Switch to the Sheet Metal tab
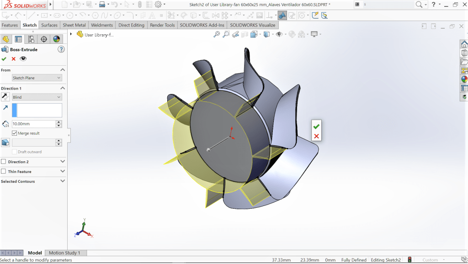This screenshot has width=468, height=264. point(74,25)
